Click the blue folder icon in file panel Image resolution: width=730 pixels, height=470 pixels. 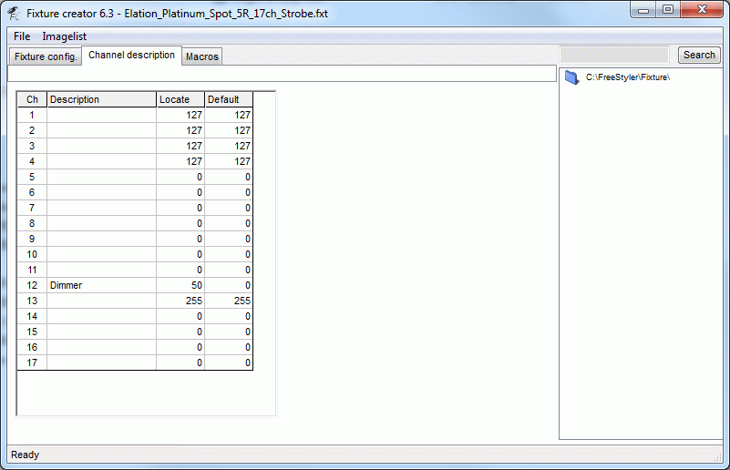571,77
